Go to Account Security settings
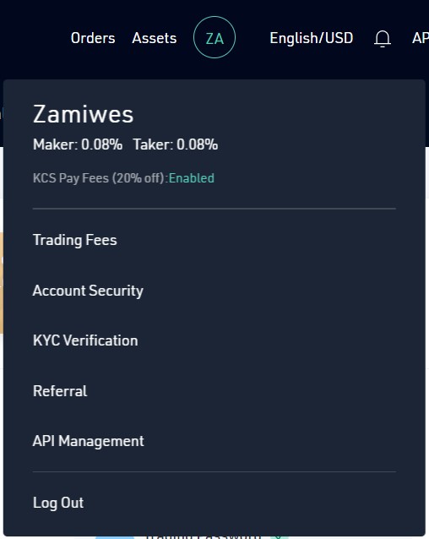 (88, 291)
